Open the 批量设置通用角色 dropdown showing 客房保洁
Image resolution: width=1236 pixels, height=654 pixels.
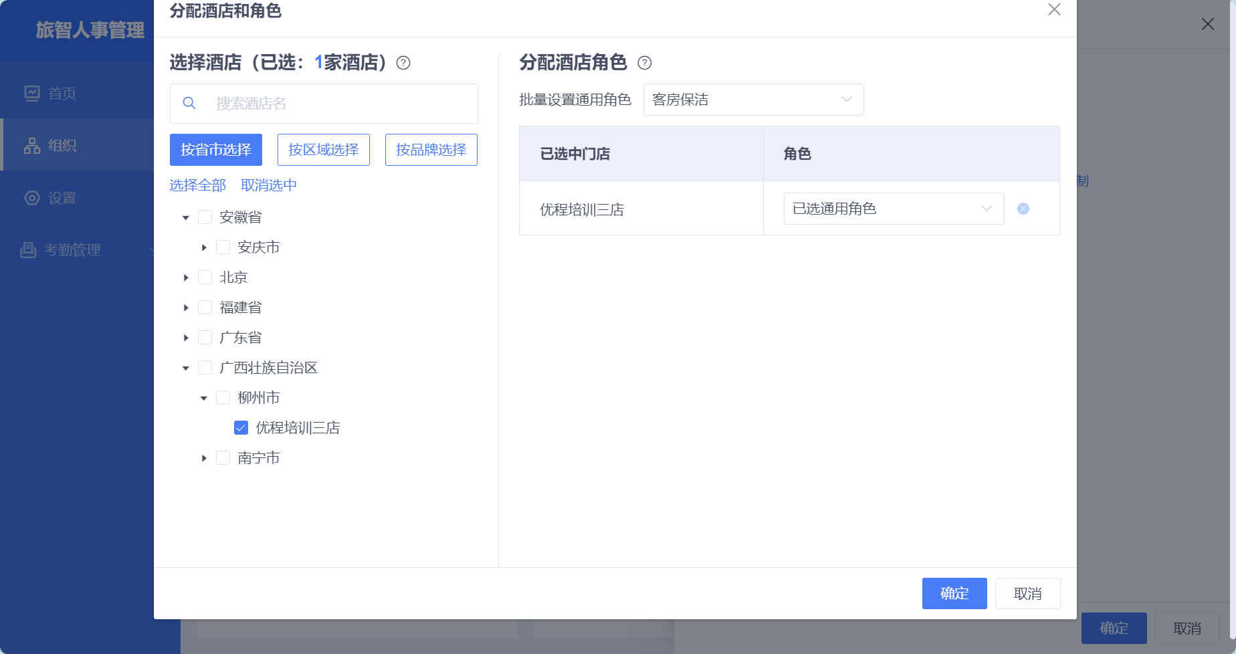pyautogui.click(x=753, y=100)
